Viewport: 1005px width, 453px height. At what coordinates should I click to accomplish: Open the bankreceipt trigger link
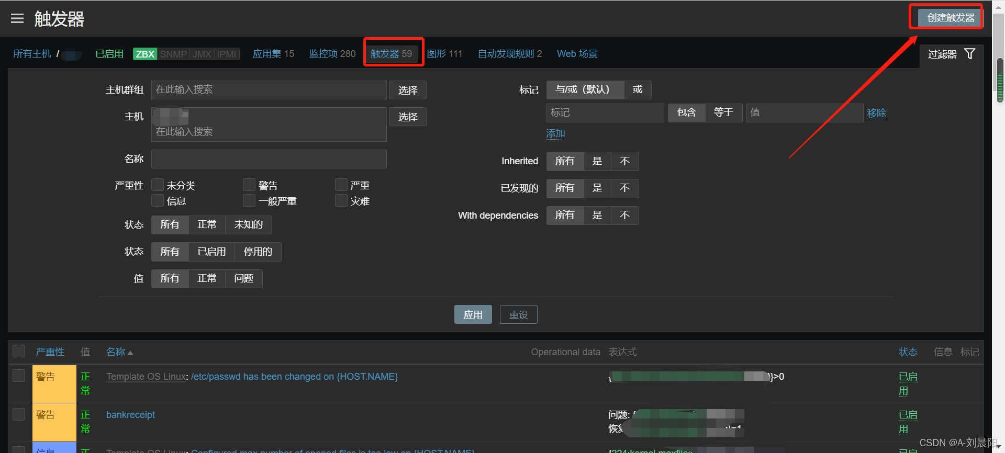click(x=130, y=415)
